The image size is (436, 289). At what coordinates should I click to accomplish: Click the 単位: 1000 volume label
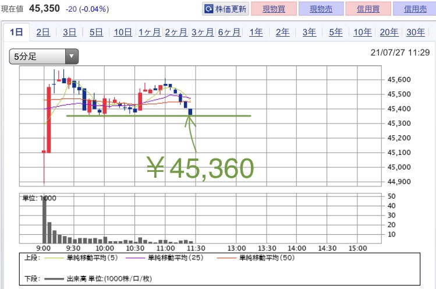(x=39, y=198)
